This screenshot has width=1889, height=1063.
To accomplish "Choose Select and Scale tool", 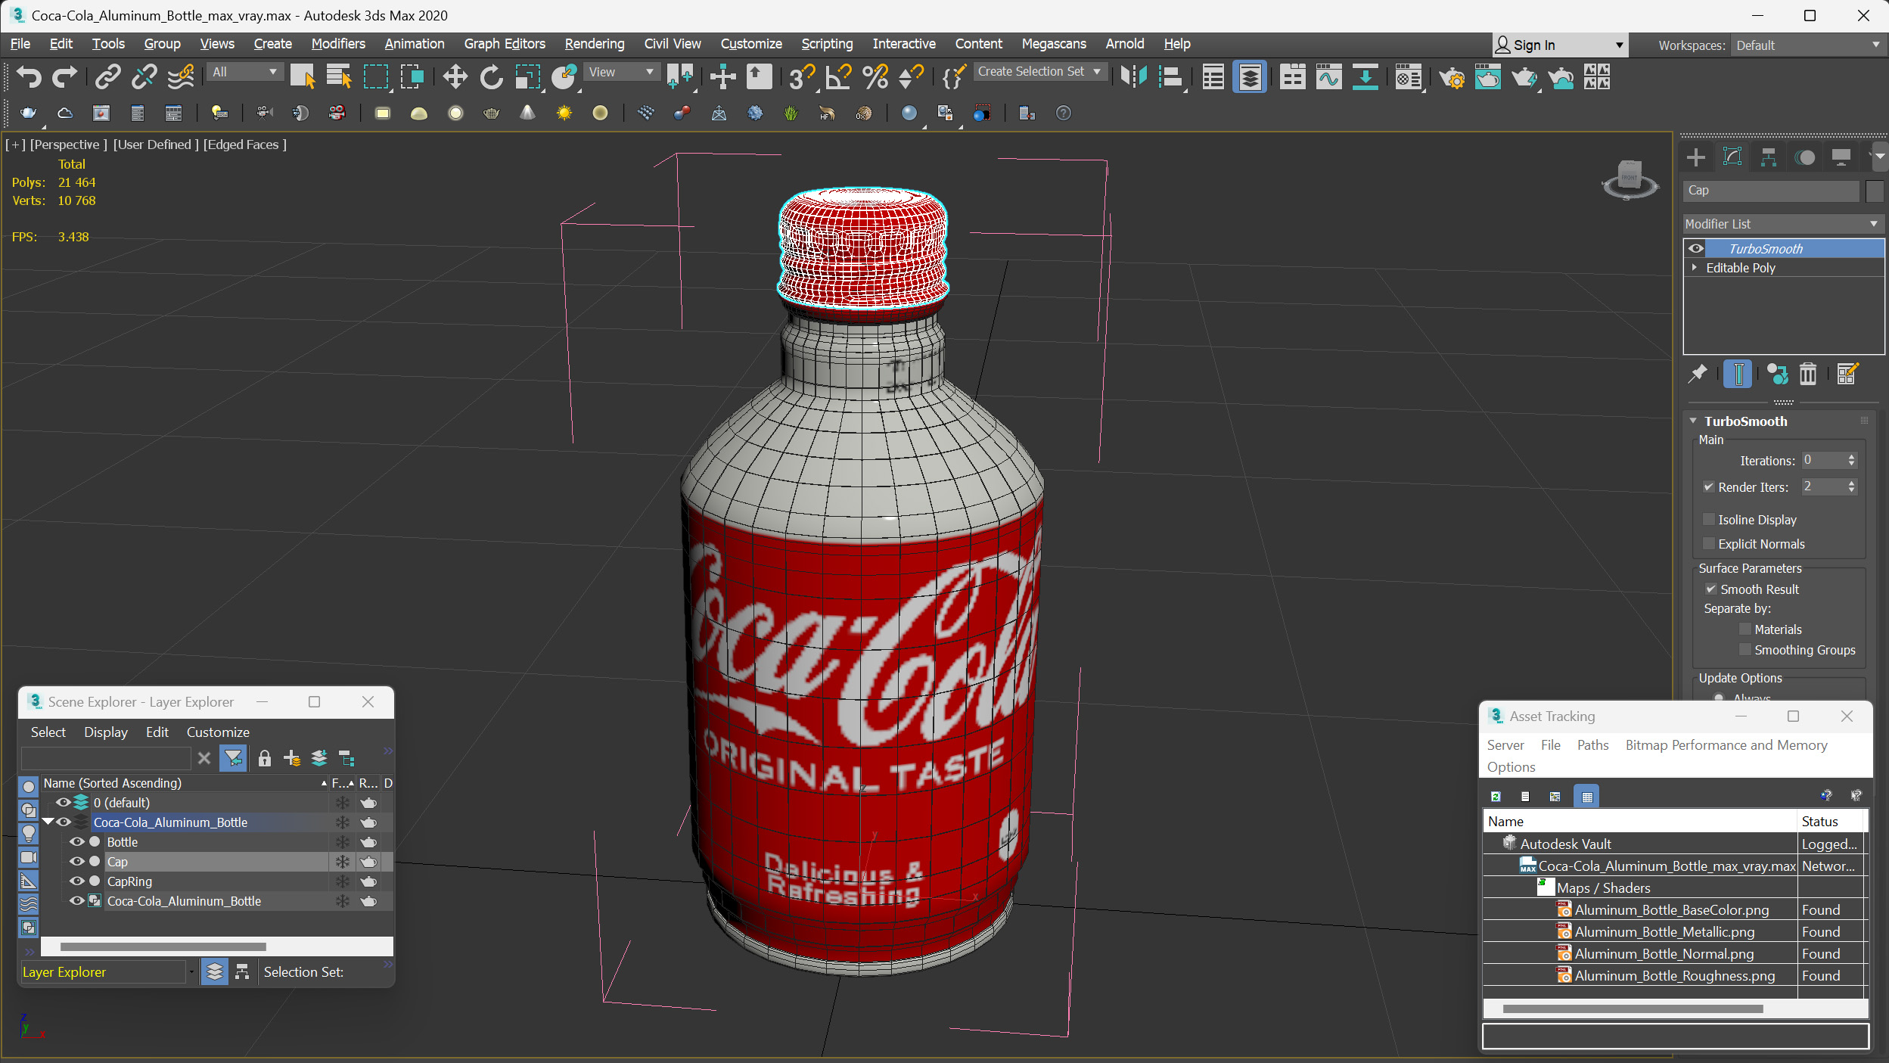I will pyautogui.click(x=527, y=77).
